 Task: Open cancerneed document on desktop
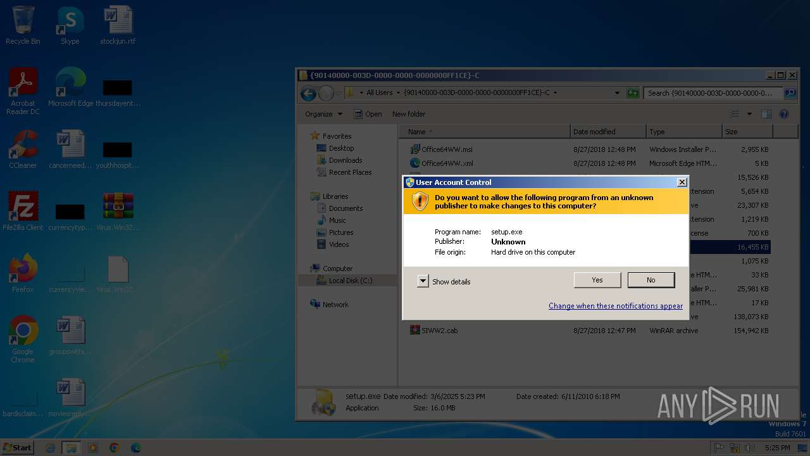click(x=70, y=149)
